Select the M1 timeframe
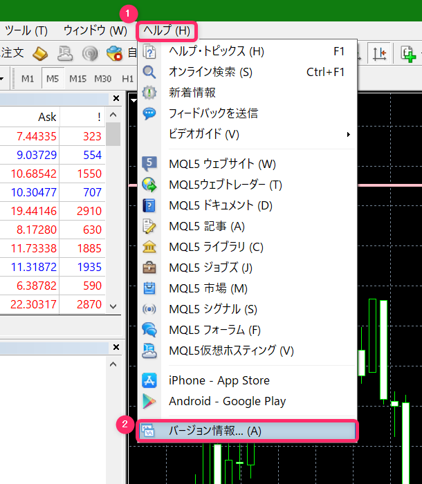Image resolution: width=422 pixels, height=484 pixels. click(28, 79)
